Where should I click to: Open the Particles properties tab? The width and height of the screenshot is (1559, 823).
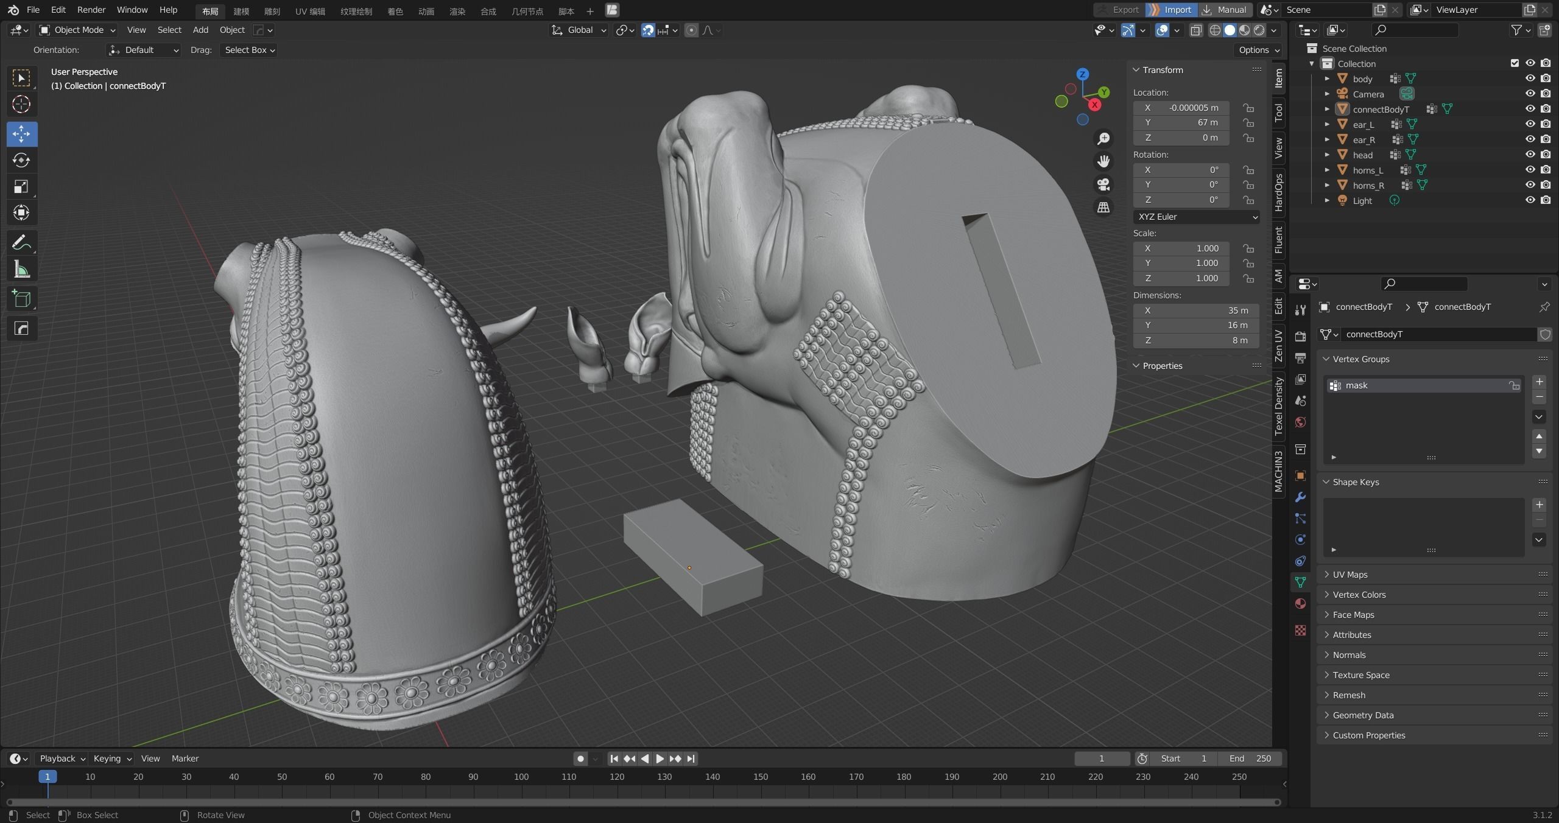pyautogui.click(x=1301, y=519)
